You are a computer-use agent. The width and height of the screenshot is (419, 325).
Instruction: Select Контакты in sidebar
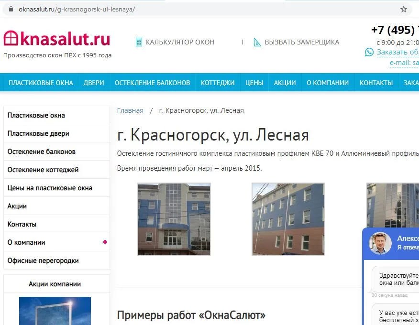click(56, 224)
